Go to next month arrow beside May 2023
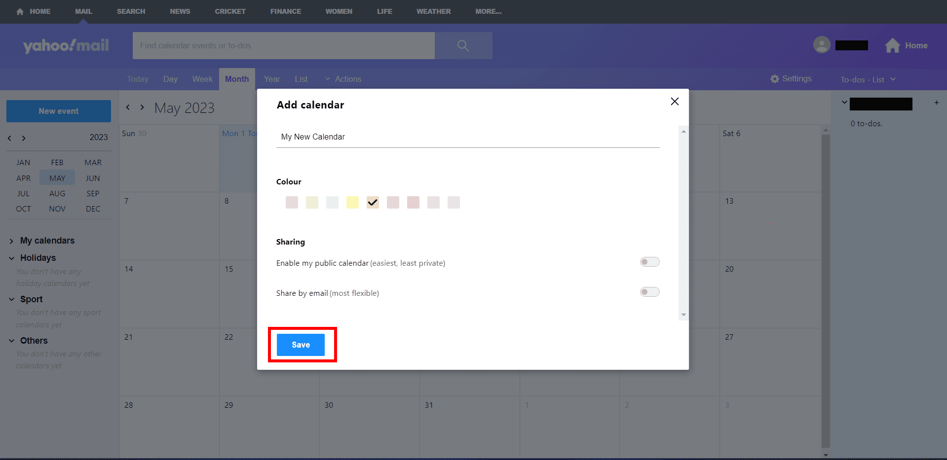Screen dimensions: 947x460 (x=142, y=107)
